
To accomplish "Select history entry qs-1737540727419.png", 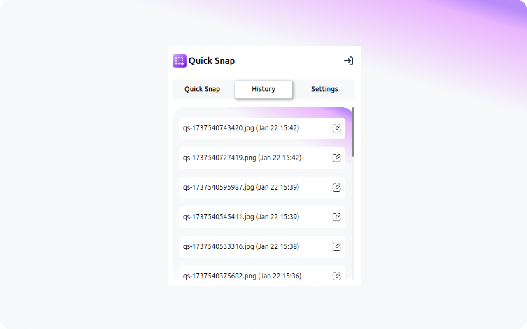I will point(242,158).
